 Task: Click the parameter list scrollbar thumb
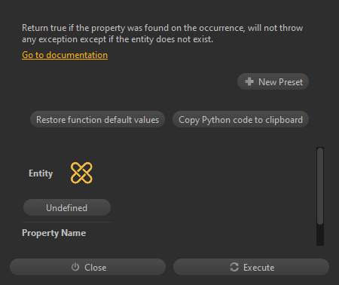pyautogui.click(x=320, y=186)
